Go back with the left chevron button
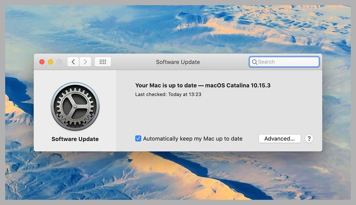The height and width of the screenshot is (205, 356). click(x=73, y=62)
